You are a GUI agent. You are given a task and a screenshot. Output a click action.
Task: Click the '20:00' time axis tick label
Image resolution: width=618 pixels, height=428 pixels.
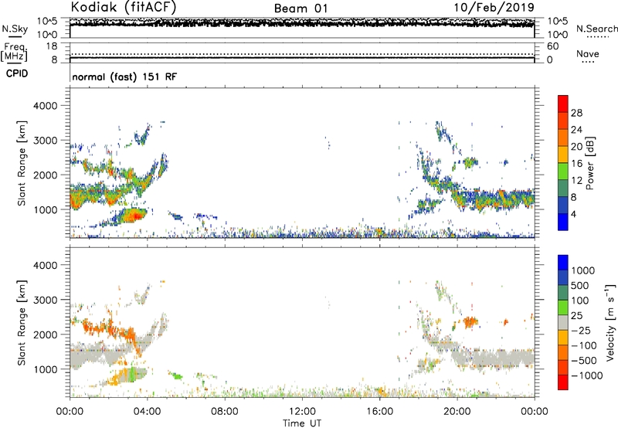(457, 412)
